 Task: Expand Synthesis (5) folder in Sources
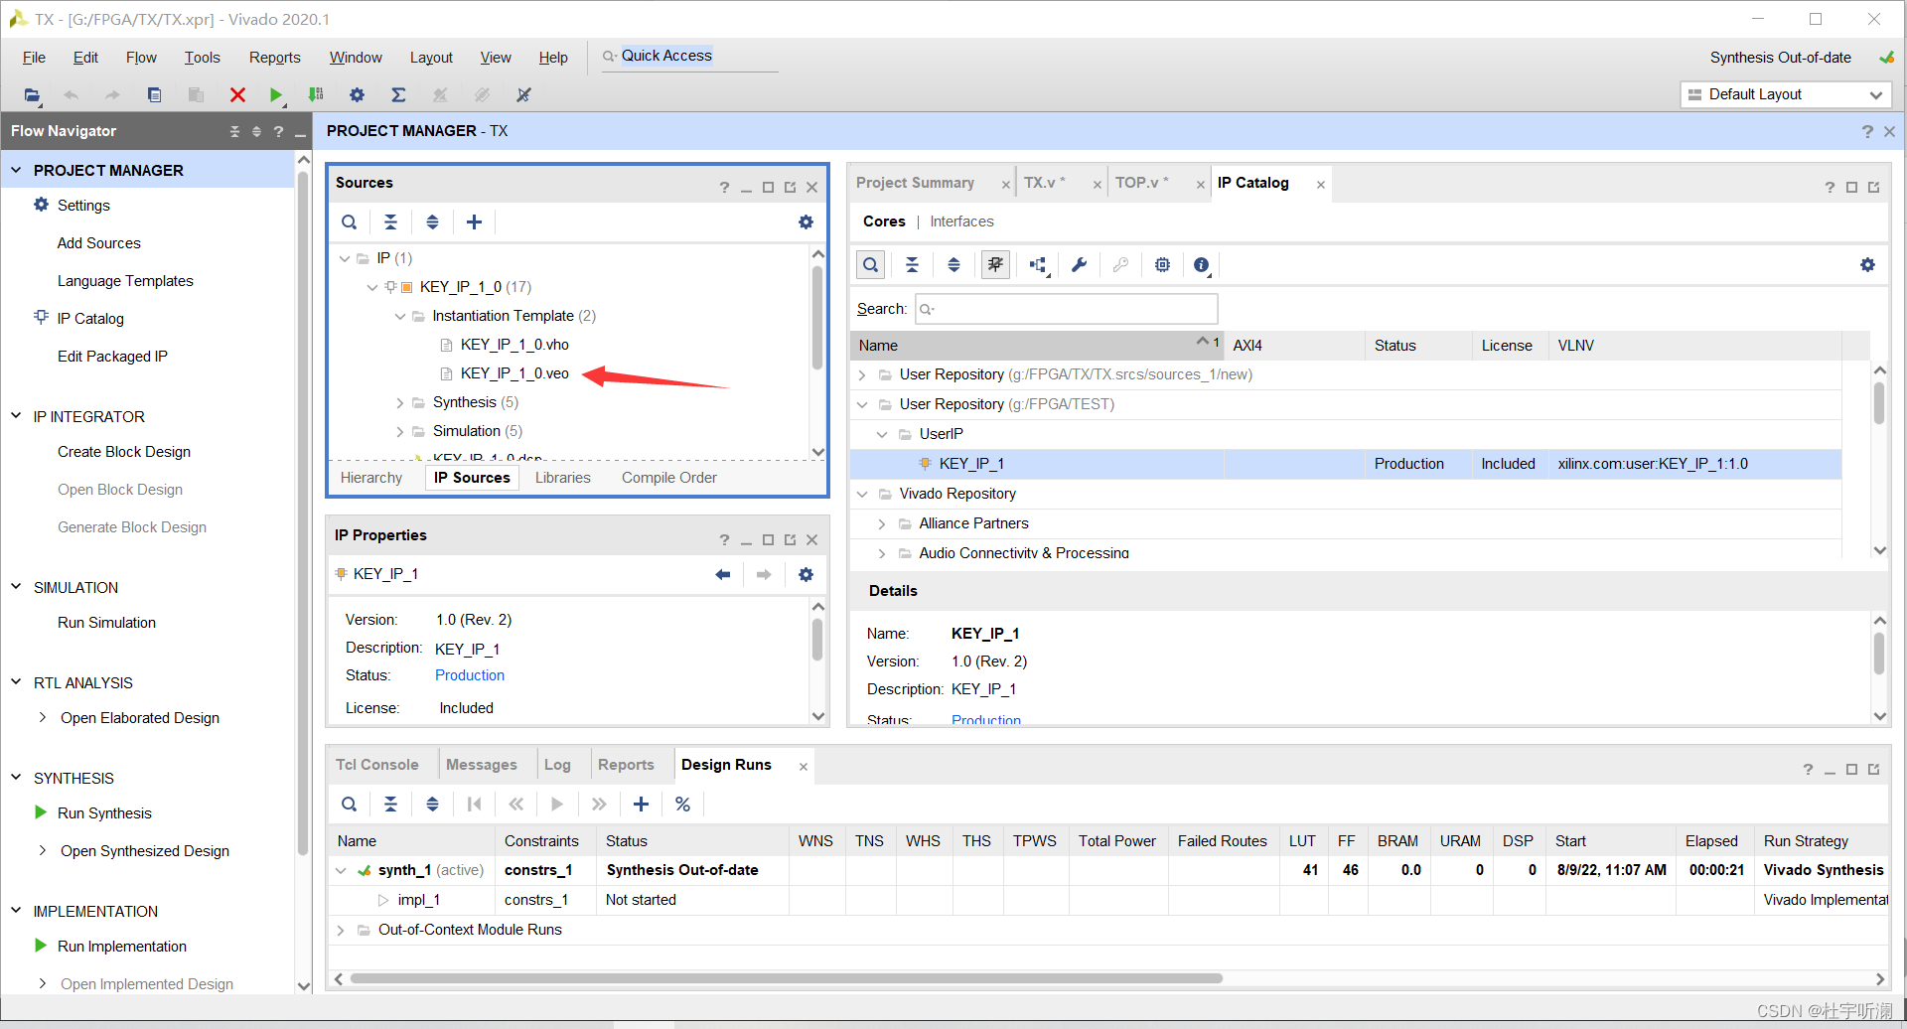click(400, 402)
